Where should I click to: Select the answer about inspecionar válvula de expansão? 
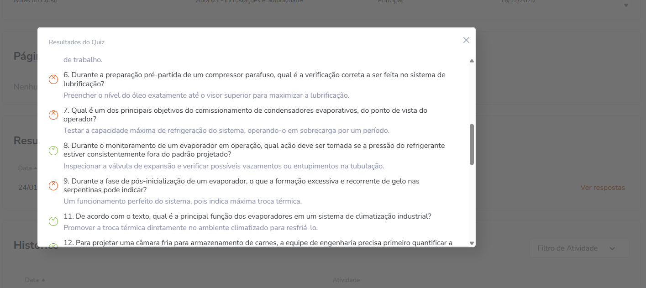[x=224, y=166]
